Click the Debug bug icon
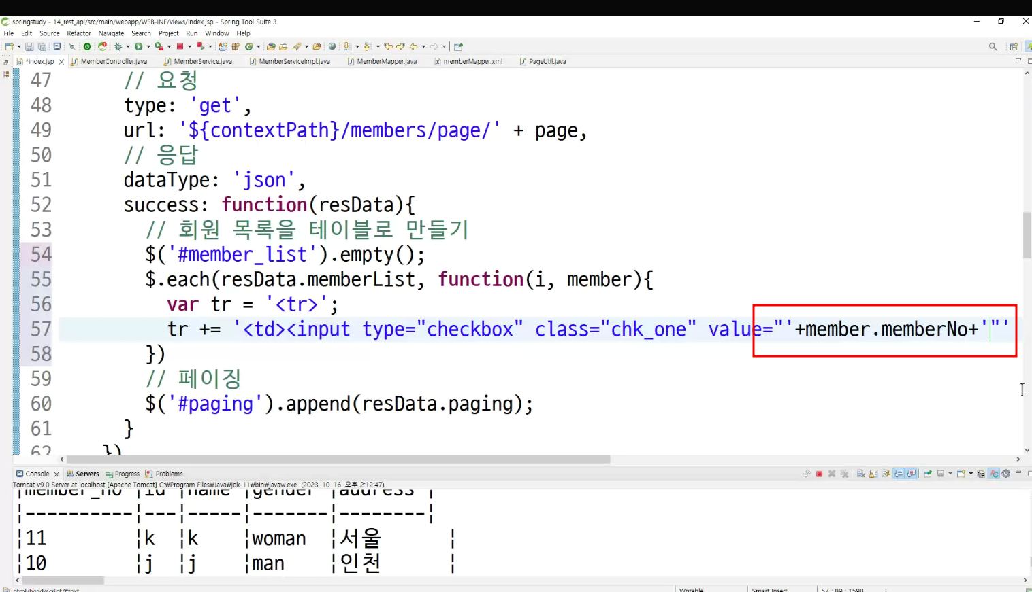Viewport: 1032px width, 592px height. pos(118,47)
